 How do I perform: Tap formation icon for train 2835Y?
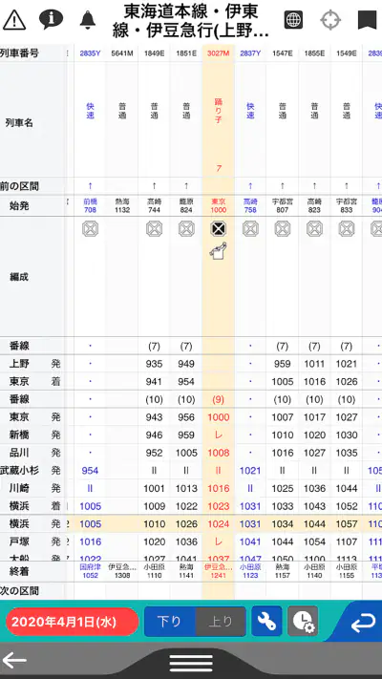(90, 228)
